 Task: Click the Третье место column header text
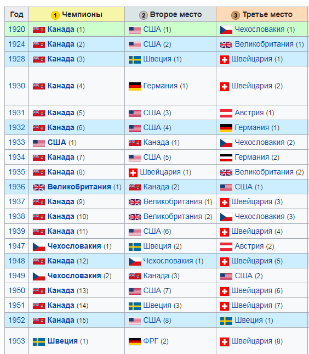(x=267, y=14)
